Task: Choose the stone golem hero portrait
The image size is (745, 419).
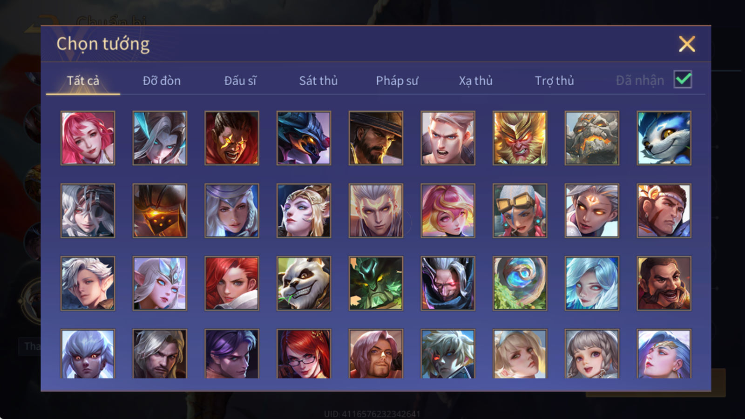Action: coord(592,138)
